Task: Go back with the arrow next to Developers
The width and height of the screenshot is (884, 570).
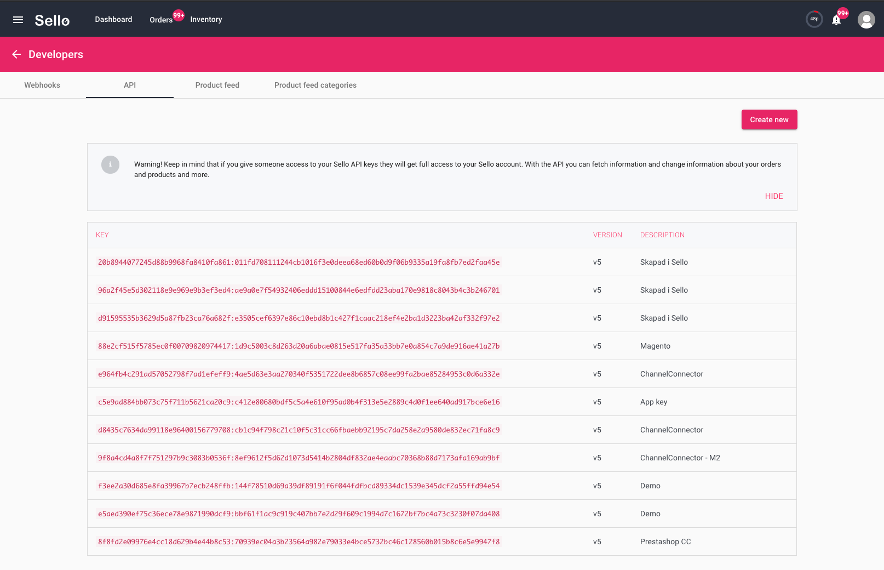Action: click(16, 54)
